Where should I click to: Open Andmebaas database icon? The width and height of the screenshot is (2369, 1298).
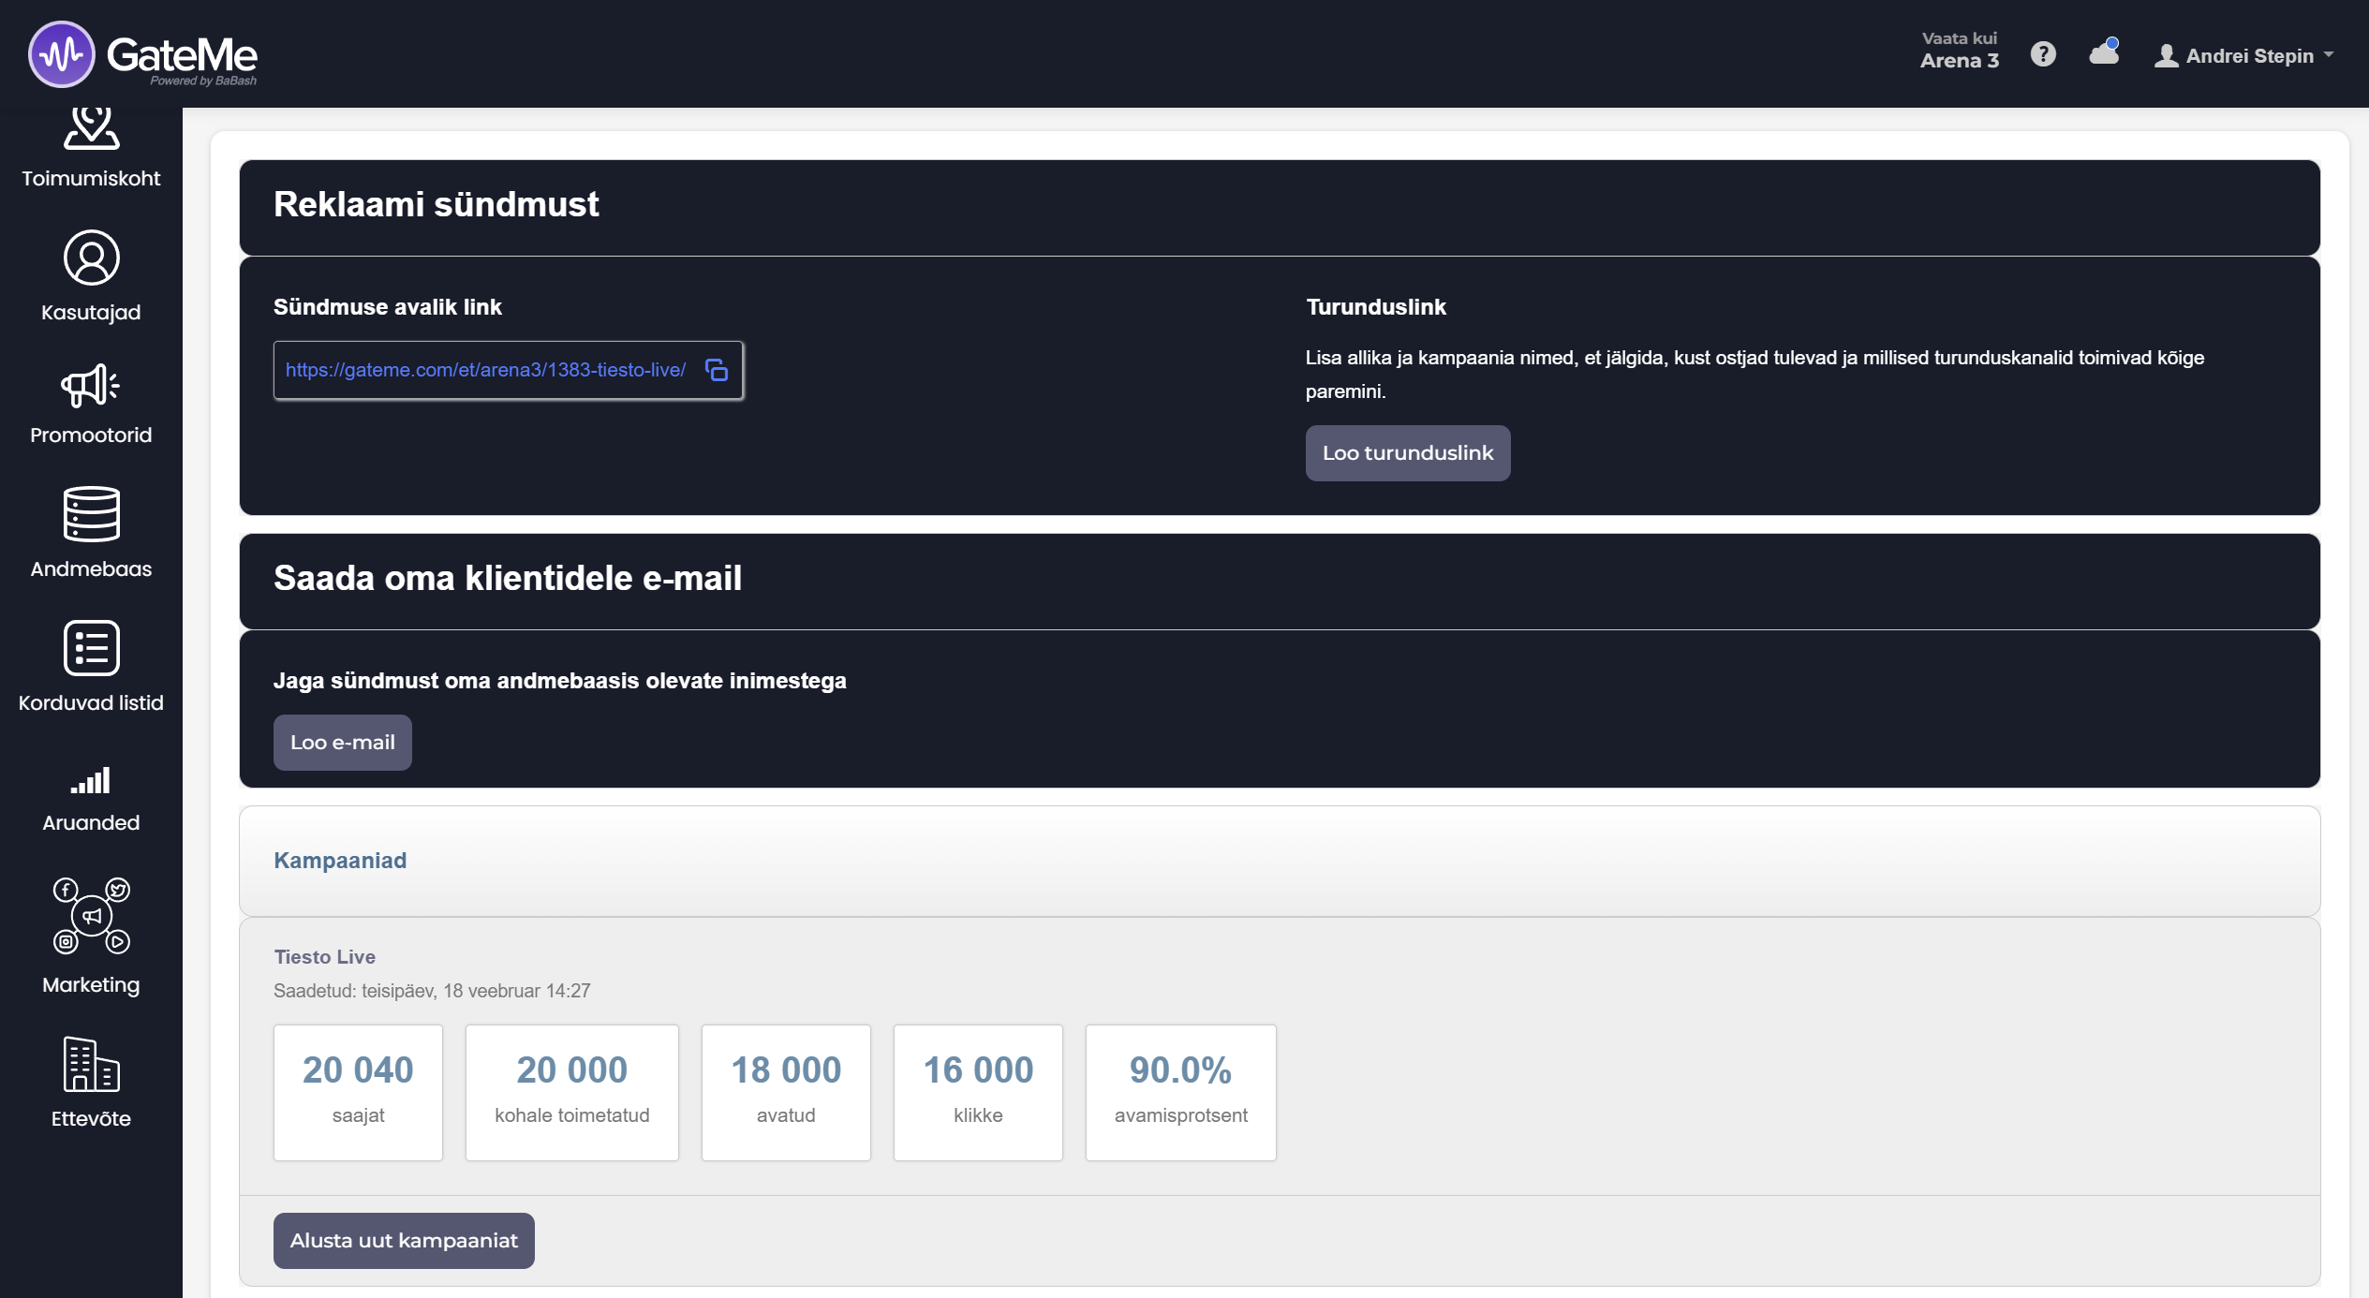[91, 514]
